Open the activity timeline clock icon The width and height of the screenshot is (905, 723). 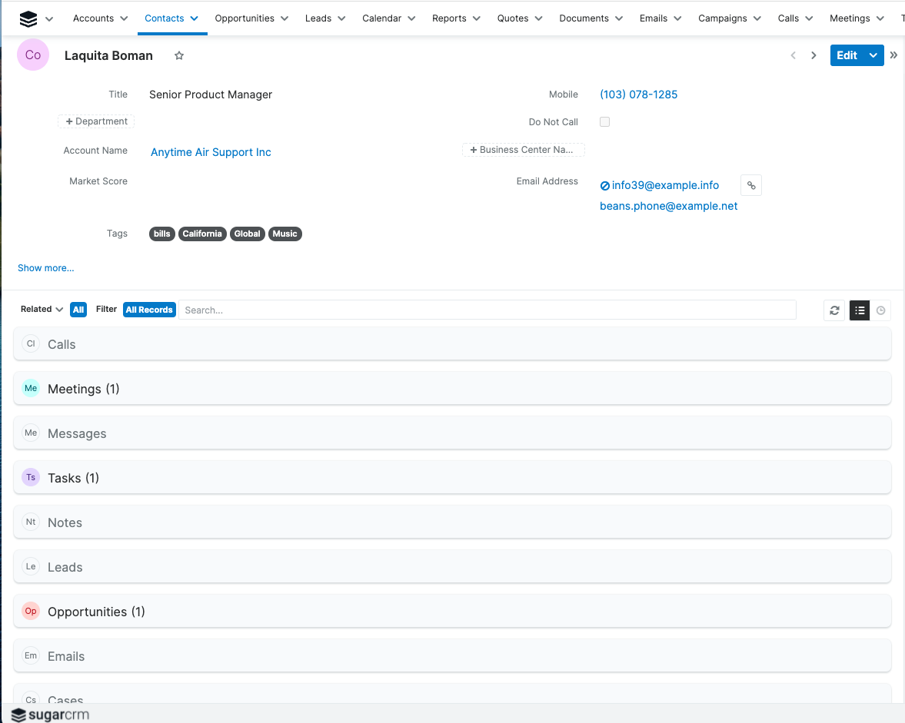(x=881, y=310)
